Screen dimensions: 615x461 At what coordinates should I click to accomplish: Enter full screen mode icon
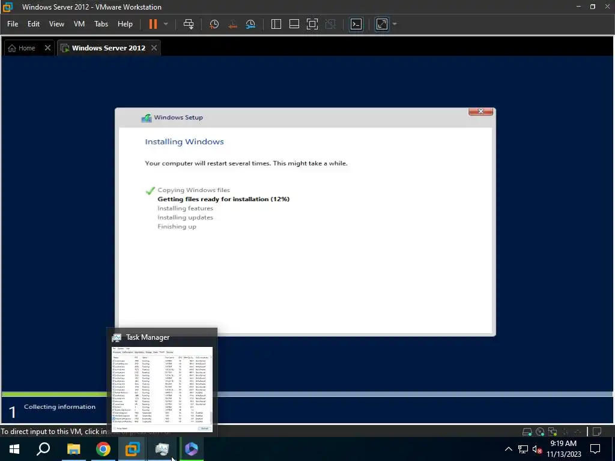click(x=312, y=24)
